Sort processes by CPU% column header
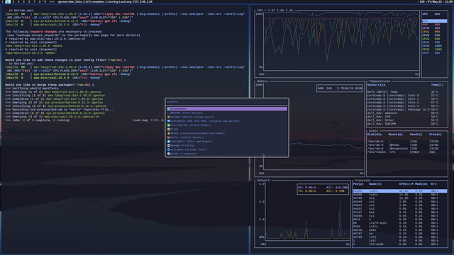Image resolution: width=454 pixels, height=255 pixels. click(406, 184)
